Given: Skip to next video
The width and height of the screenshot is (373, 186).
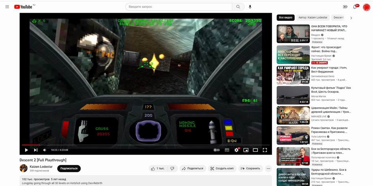Looking at the screenshot, I should tap(35, 150).
